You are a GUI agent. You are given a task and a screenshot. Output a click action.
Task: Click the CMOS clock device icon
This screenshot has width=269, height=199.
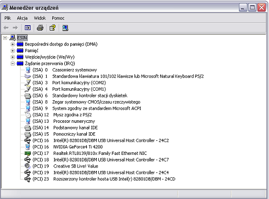(28, 102)
